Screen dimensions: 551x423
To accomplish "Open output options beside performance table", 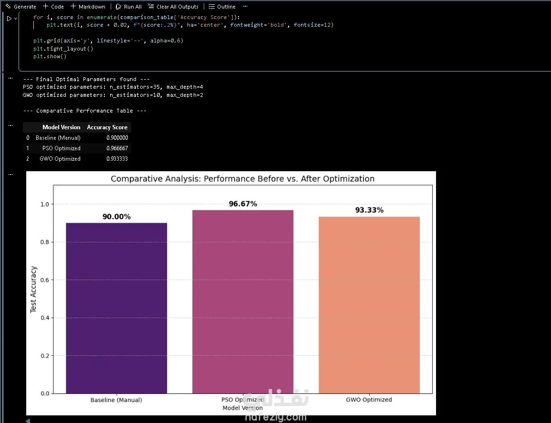I will point(10,125).
